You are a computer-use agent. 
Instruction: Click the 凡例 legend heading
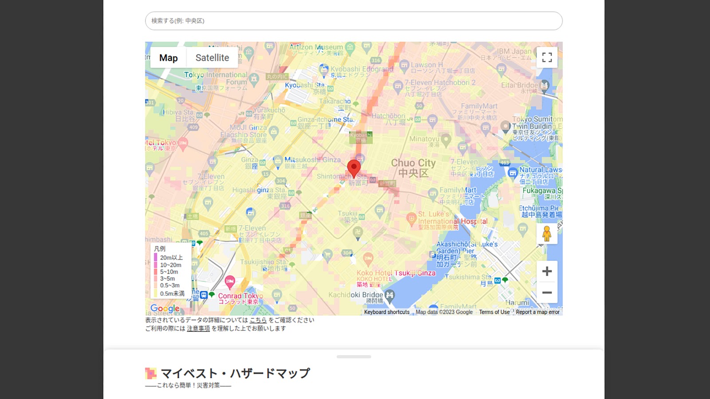tap(160, 249)
